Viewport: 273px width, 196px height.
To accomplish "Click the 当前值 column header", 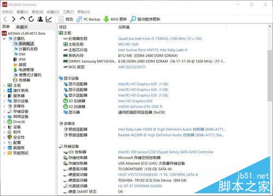I will pyautogui.click(x=124, y=27).
